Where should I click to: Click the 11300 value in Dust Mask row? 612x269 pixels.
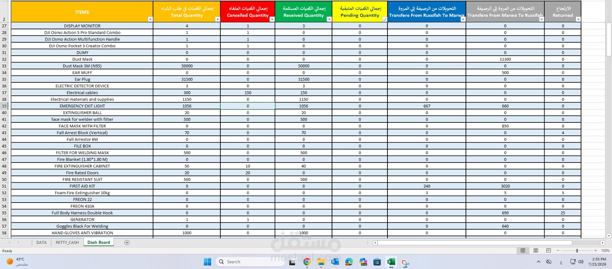pyautogui.click(x=505, y=60)
